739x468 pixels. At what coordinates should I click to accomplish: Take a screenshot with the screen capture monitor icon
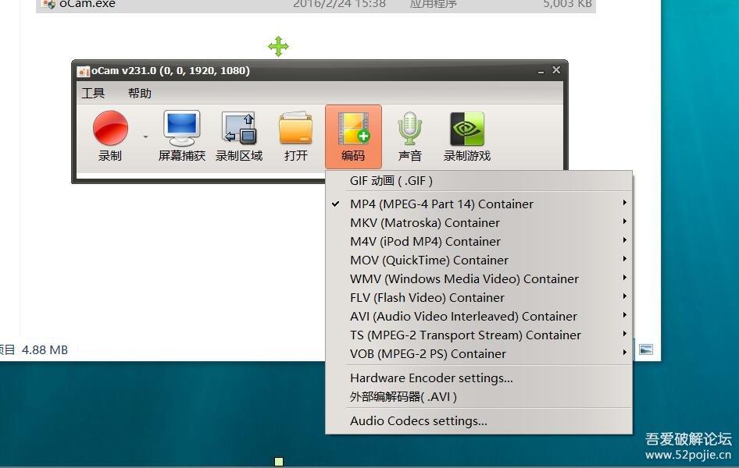[x=182, y=129]
